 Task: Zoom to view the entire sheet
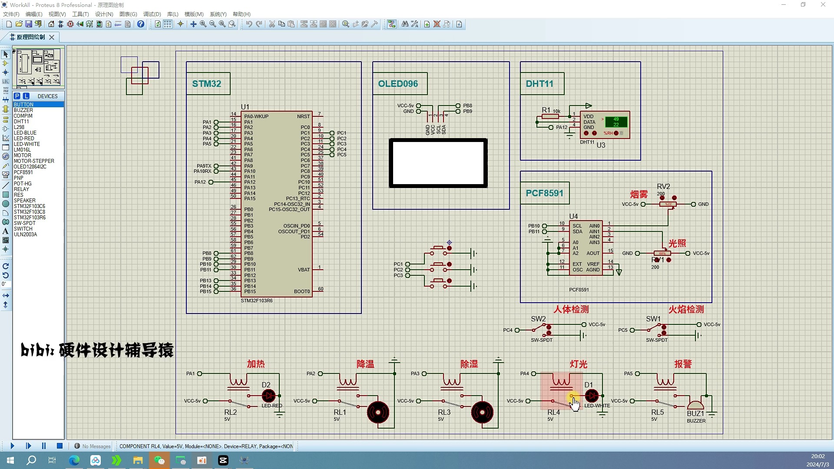(222, 24)
